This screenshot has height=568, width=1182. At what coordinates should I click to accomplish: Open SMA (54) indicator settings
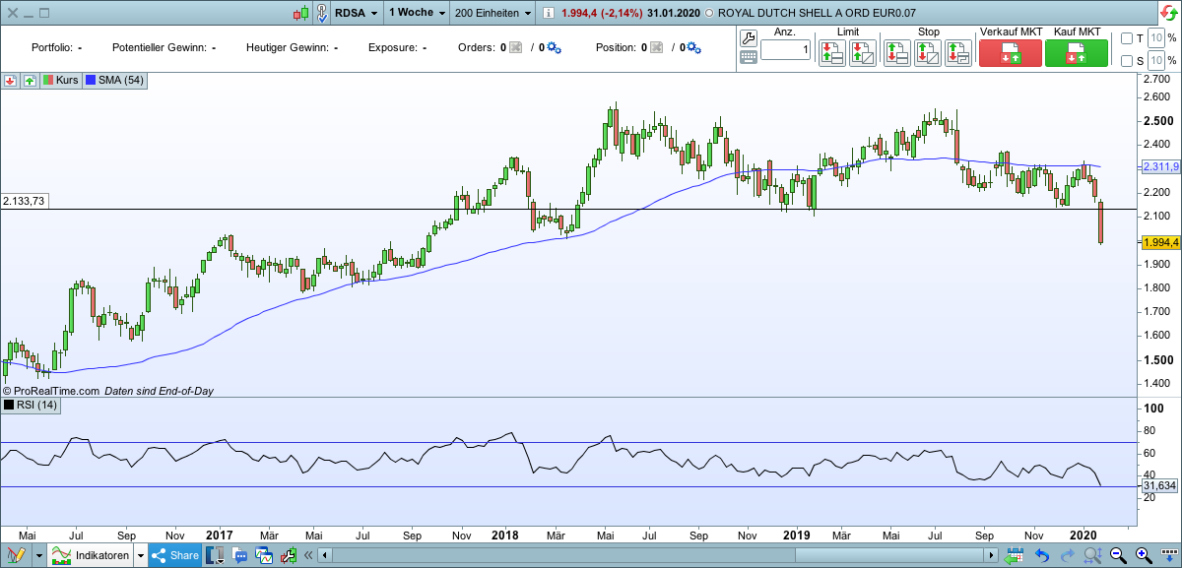115,82
